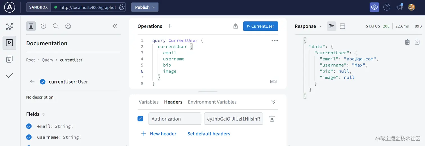
Task: Add a new operation tab
Action: pos(169,26)
